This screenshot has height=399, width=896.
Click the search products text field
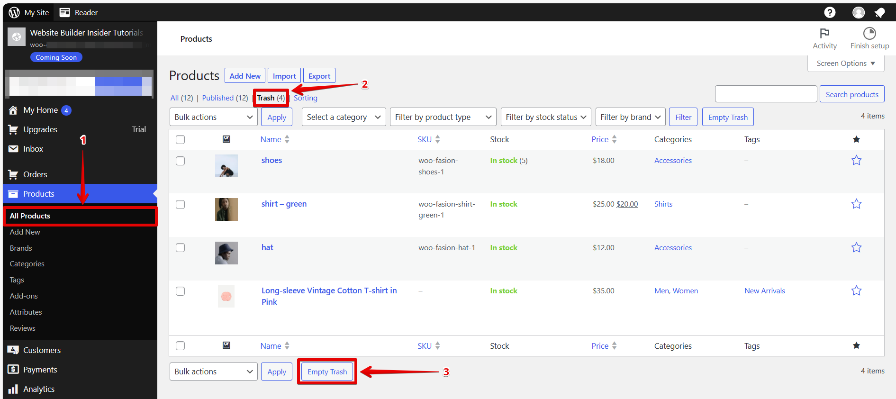coord(766,94)
